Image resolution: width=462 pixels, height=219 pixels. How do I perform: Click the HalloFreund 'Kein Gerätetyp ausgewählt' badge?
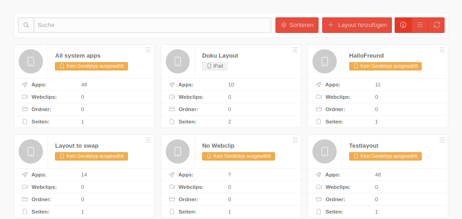(x=385, y=66)
